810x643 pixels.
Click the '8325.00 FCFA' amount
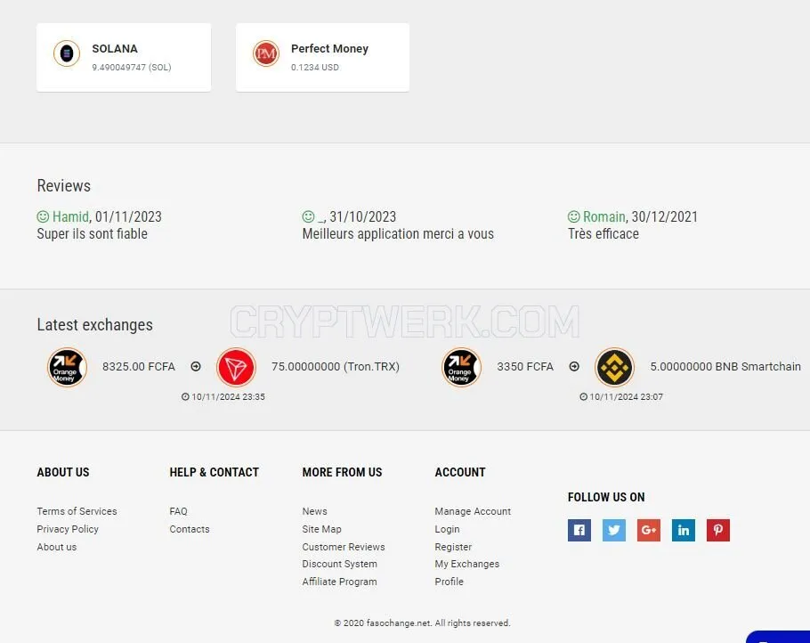[139, 366]
